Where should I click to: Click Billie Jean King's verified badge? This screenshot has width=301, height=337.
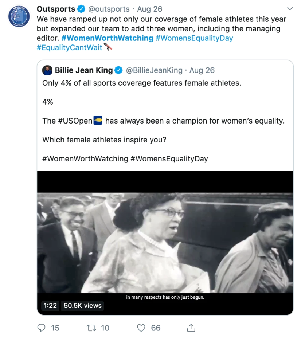coord(119,70)
